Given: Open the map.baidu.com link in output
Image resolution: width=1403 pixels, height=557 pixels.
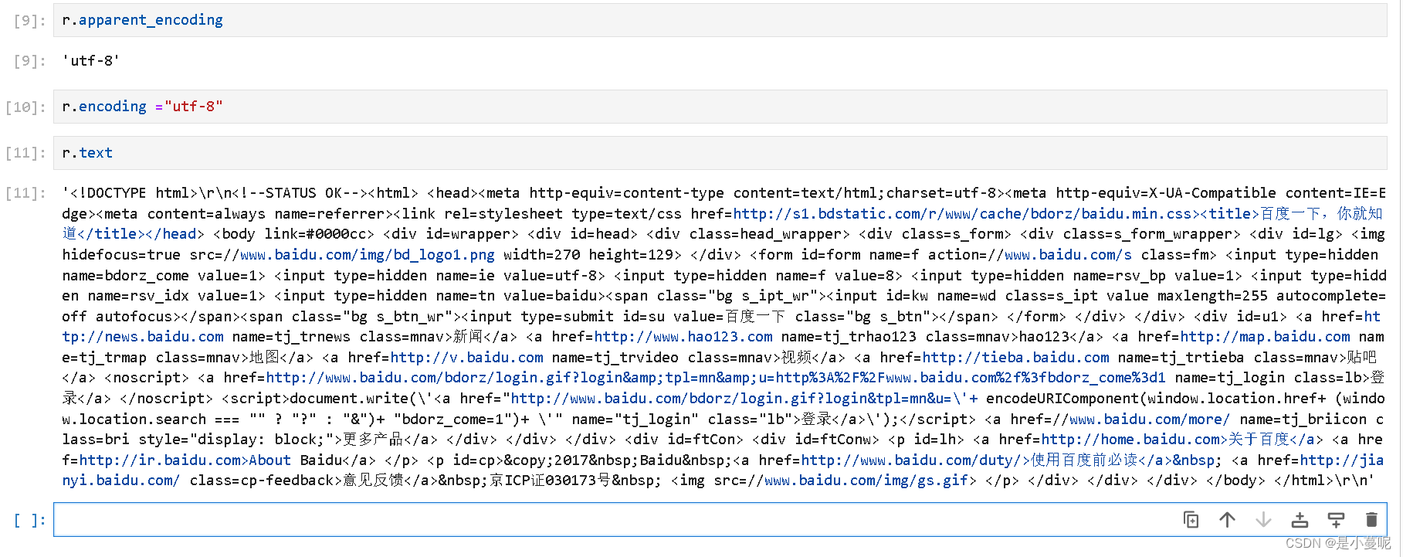Looking at the screenshot, I should point(1266,337).
